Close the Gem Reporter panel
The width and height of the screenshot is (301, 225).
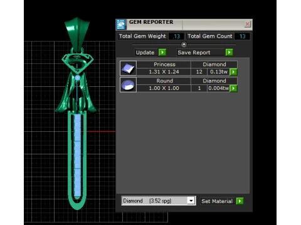pos(247,24)
